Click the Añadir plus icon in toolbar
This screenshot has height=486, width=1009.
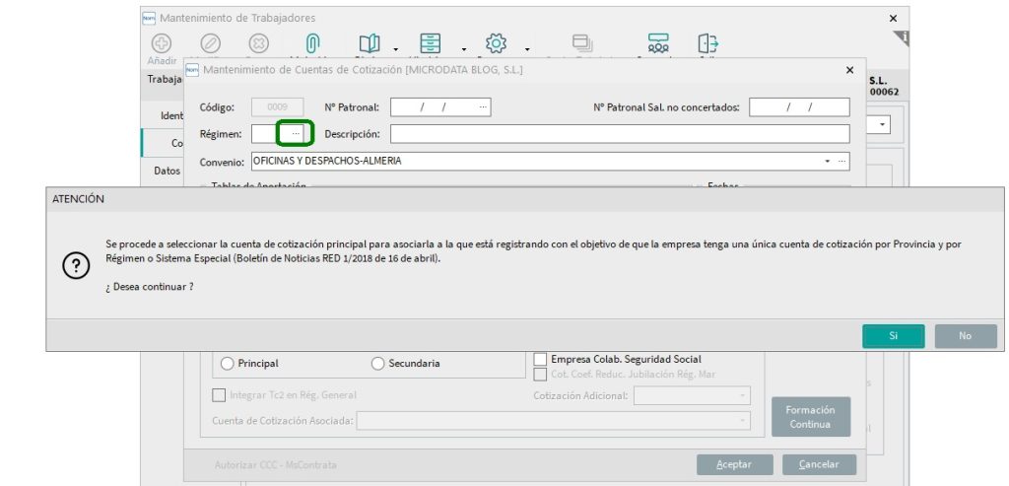(x=161, y=43)
